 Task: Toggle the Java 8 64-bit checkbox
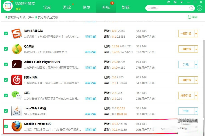click(x=6, y=111)
